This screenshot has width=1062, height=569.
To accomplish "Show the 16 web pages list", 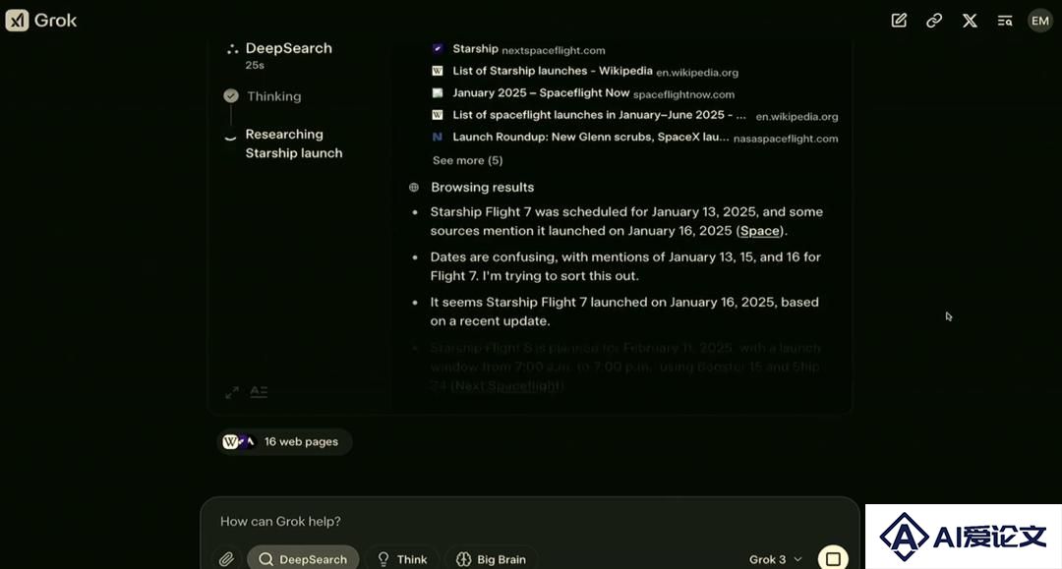I will (x=284, y=442).
